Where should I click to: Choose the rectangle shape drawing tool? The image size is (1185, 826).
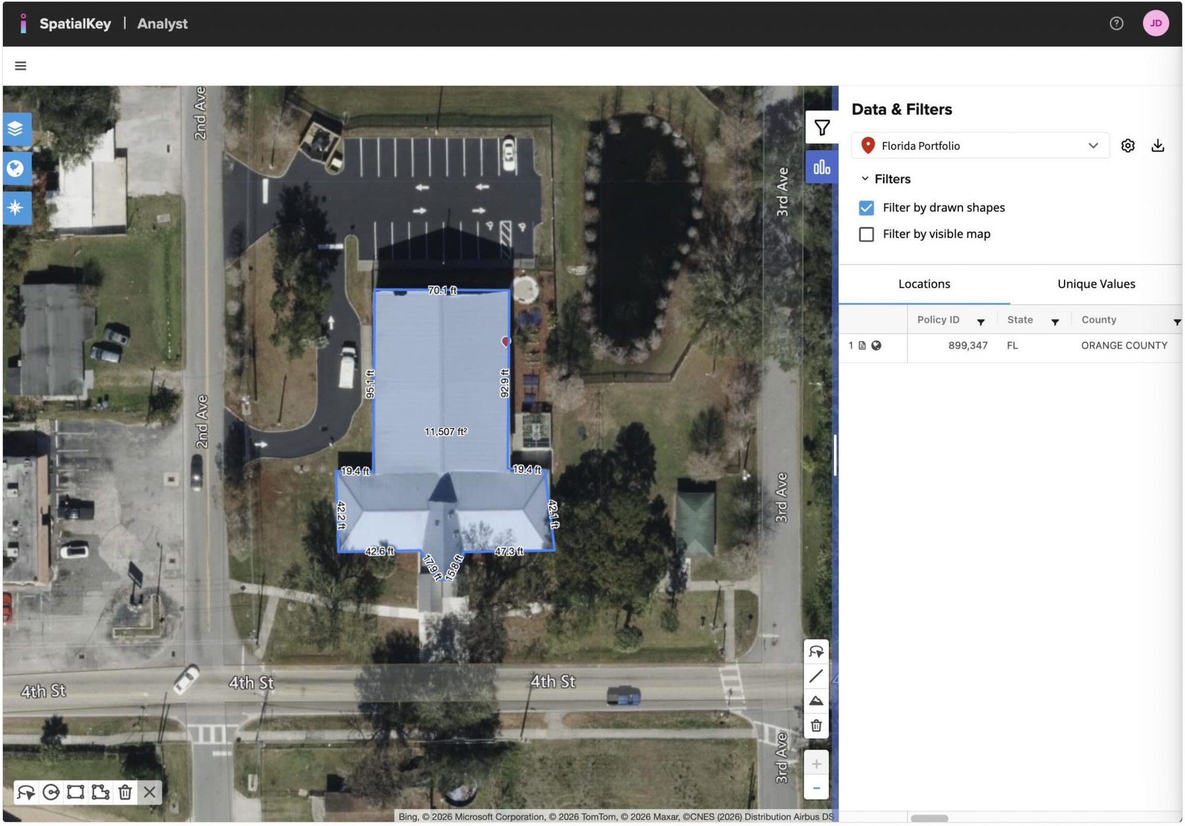coord(76,792)
